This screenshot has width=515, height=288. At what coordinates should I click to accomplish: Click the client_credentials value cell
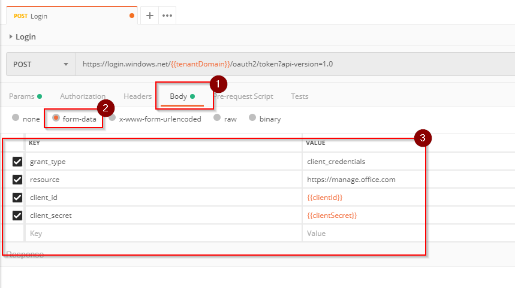[x=408, y=162]
